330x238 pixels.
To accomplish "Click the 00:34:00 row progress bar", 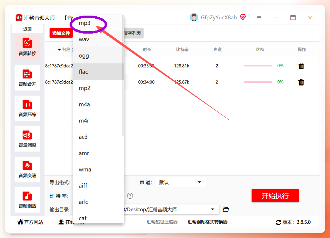I will (x=258, y=82).
